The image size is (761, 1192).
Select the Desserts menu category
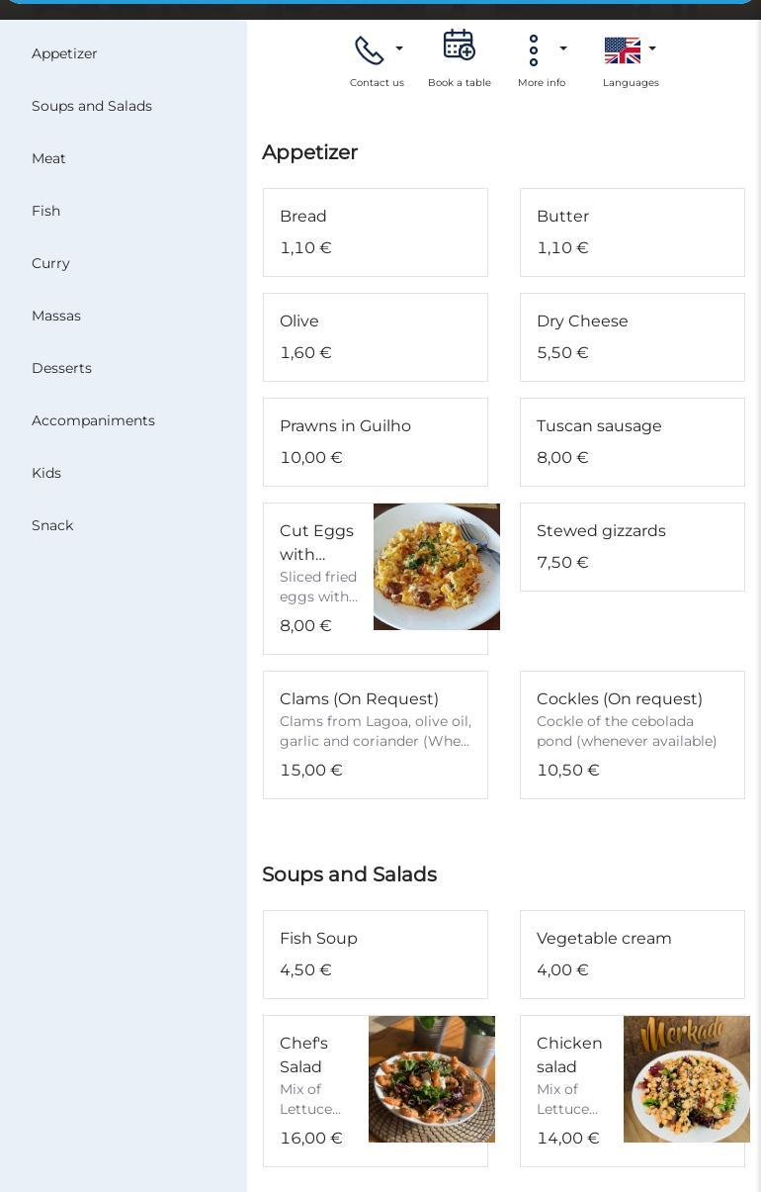pos(61,368)
